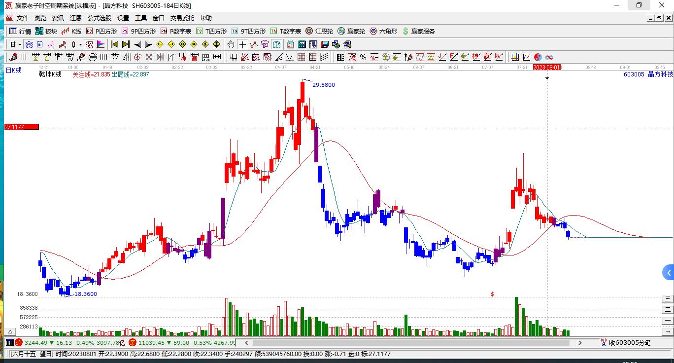This screenshot has width=674, height=363.
Task: Click the calendar date icon
Action: click(290, 44)
